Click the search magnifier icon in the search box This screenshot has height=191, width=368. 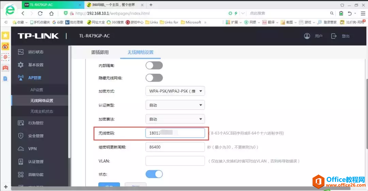tap(332, 13)
